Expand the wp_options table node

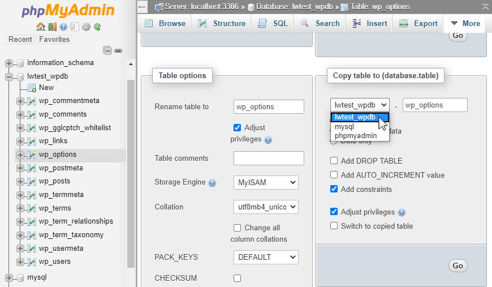[20, 155]
